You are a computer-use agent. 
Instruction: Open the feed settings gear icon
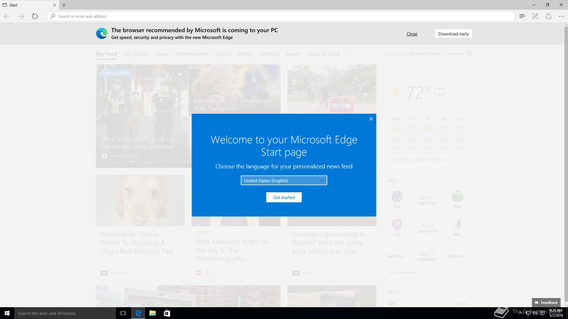(469, 53)
